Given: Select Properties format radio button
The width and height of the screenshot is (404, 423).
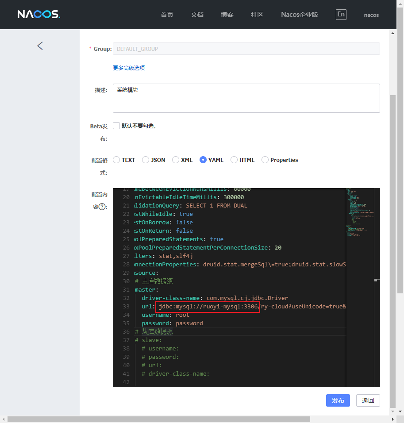Looking at the screenshot, I should 265,160.
